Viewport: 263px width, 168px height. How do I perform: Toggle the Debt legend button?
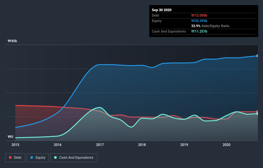click(15, 158)
